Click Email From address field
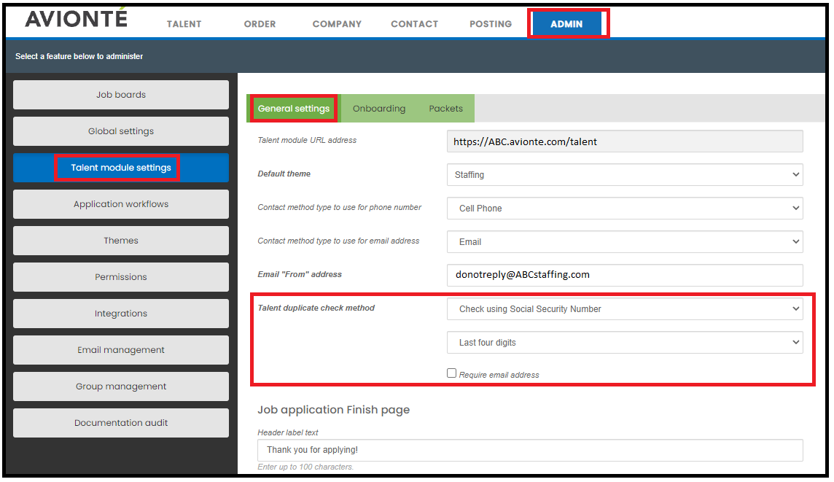This screenshot has width=834, height=482. click(625, 274)
